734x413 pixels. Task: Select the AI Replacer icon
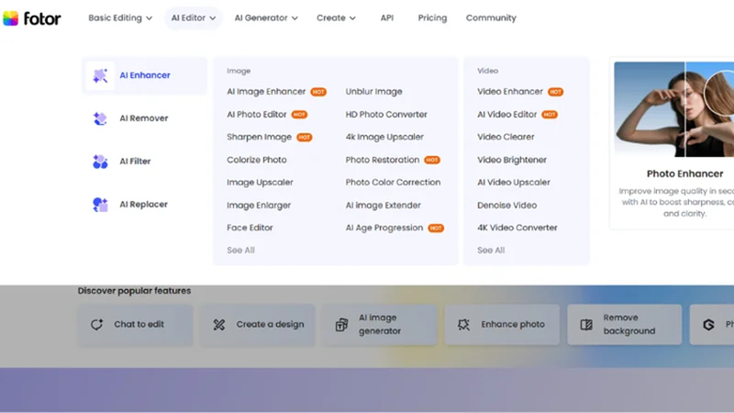click(100, 205)
